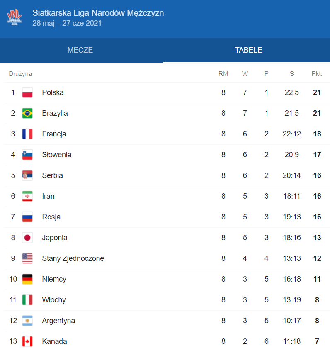330x348 pixels.
Task: Click the Iran flag icon
Action: click(x=27, y=196)
